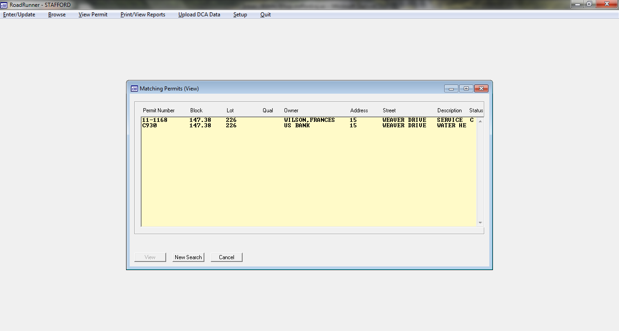Maximize the Matching Permits window

(466, 89)
